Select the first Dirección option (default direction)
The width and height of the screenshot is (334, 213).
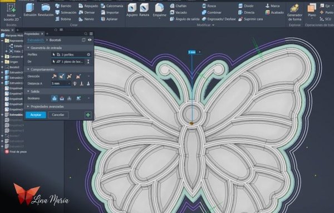(54, 76)
